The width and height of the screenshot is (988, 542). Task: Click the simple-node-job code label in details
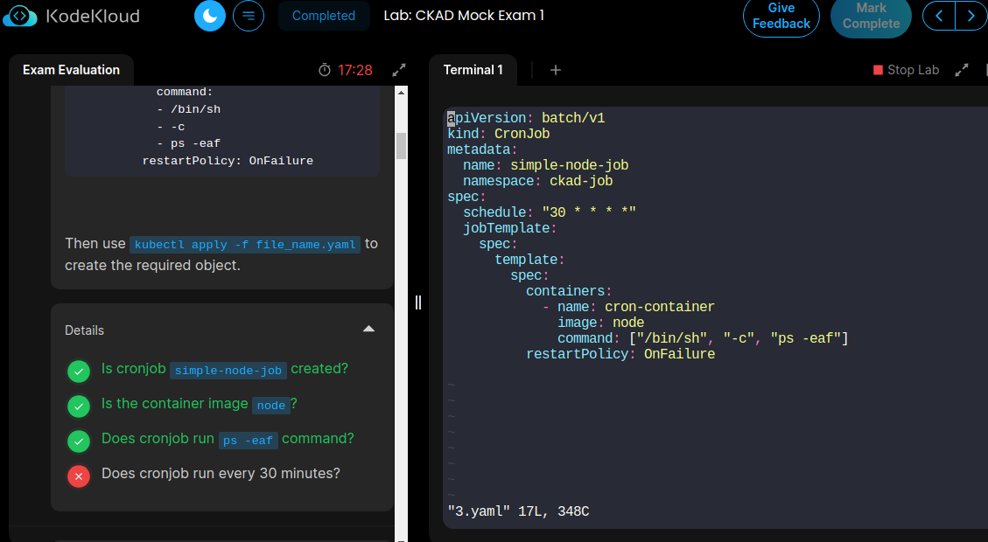coord(228,370)
